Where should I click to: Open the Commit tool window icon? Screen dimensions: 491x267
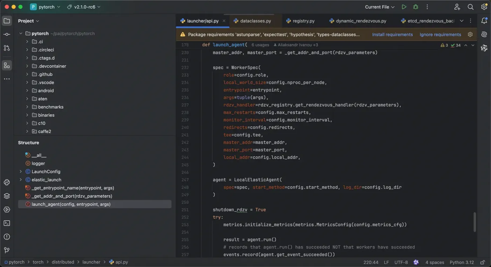click(x=7, y=34)
